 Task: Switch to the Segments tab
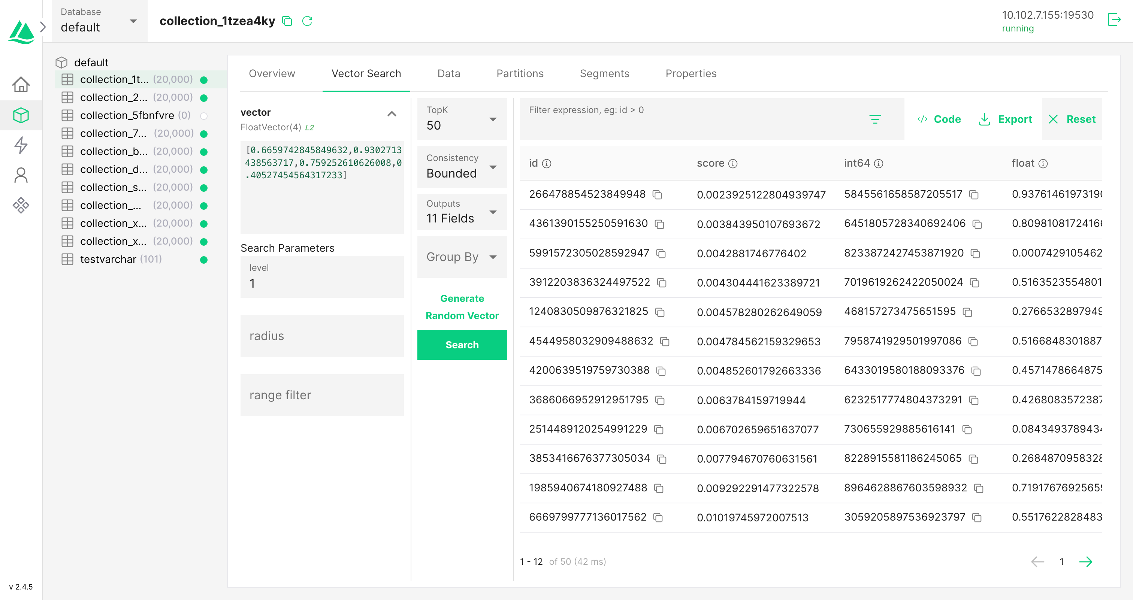point(604,74)
